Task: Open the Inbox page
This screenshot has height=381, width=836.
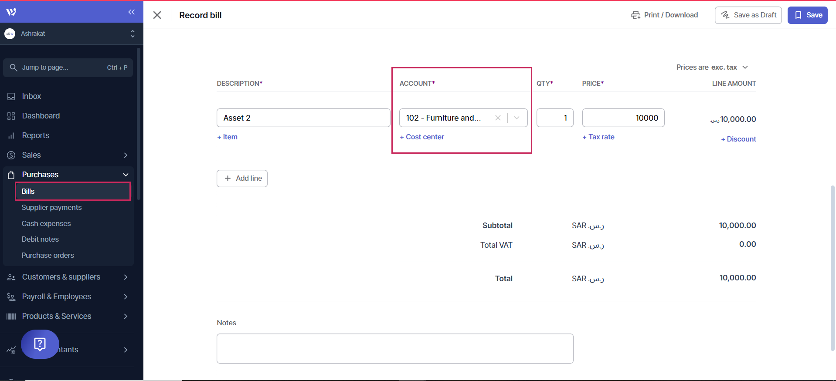Action: pyautogui.click(x=31, y=96)
